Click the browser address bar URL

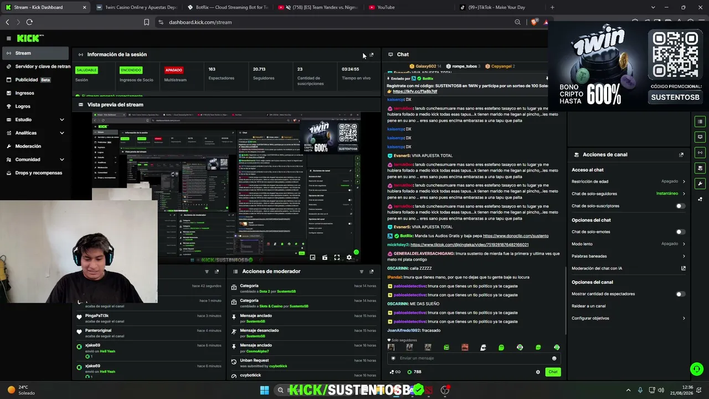[200, 22]
